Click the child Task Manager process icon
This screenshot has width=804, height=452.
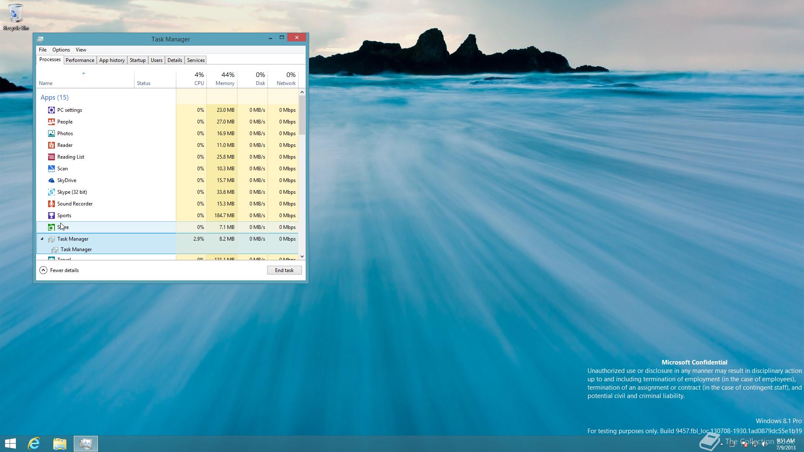[54, 249]
